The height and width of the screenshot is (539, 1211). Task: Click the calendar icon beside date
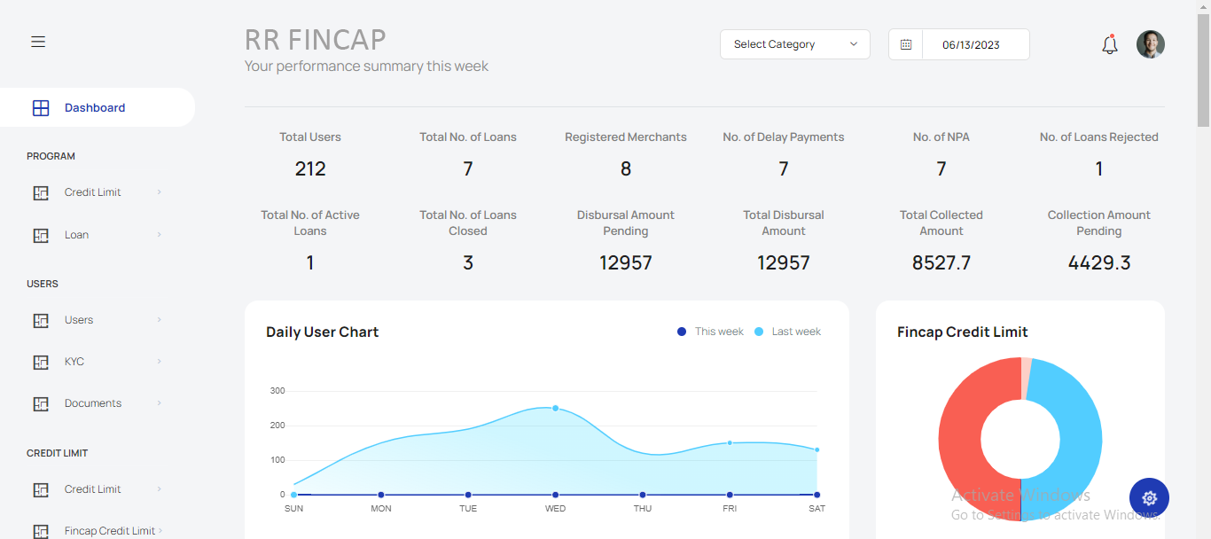click(x=905, y=44)
